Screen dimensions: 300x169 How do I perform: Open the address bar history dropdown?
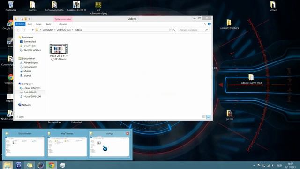170,30
